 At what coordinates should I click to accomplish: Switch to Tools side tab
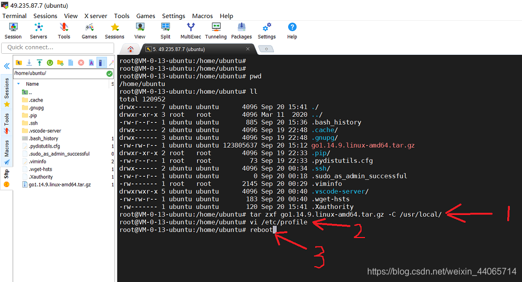[x=7, y=123]
